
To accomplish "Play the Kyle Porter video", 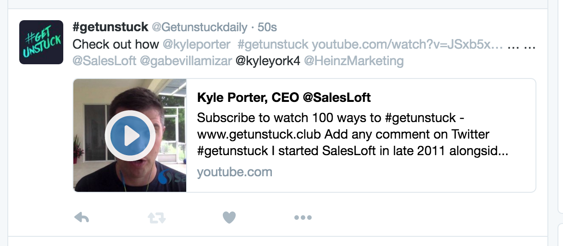I will (130, 136).
